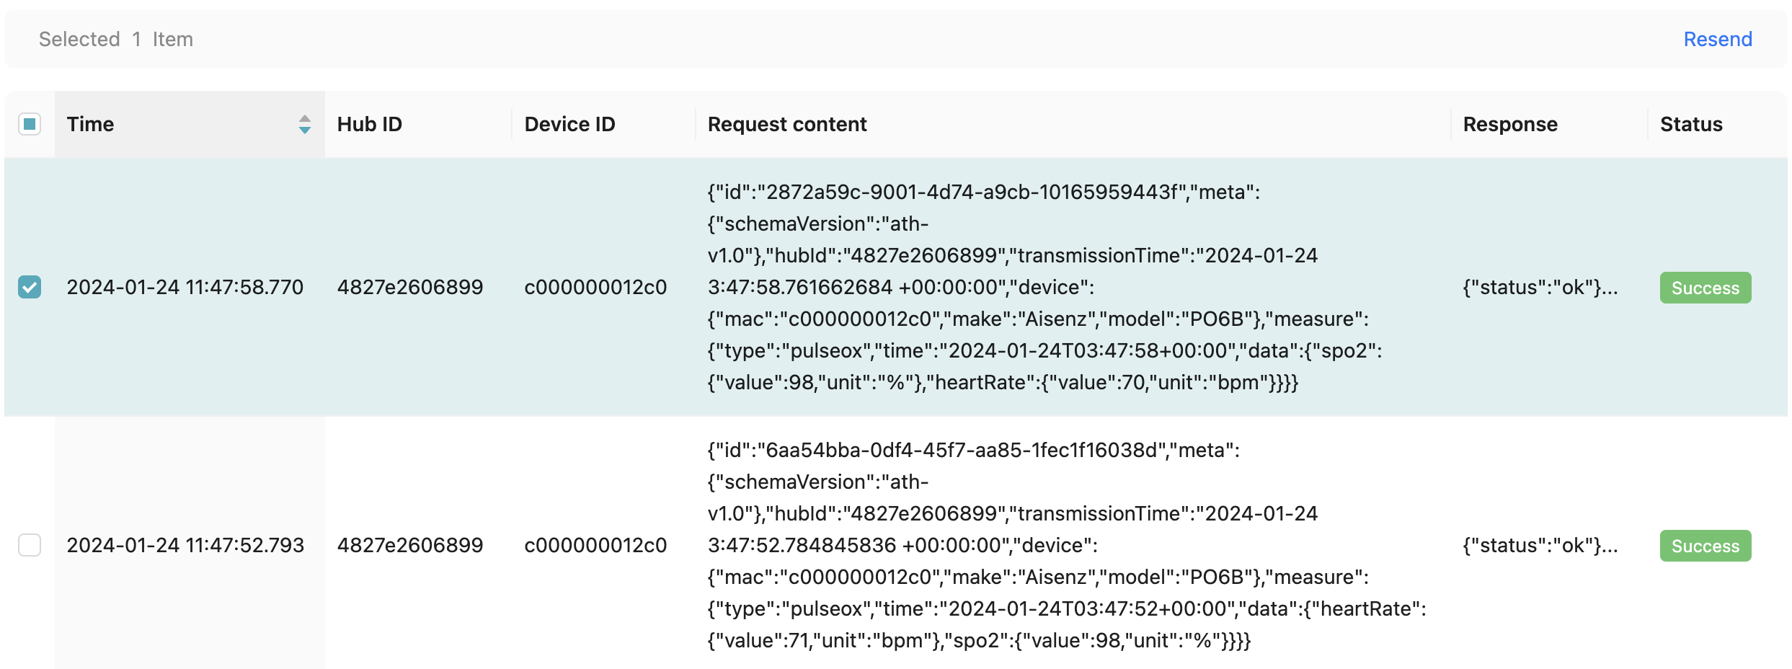Click the Resend link

[x=1717, y=39]
